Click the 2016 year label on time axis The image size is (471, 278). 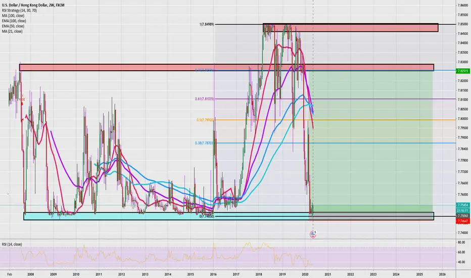click(213, 274)
